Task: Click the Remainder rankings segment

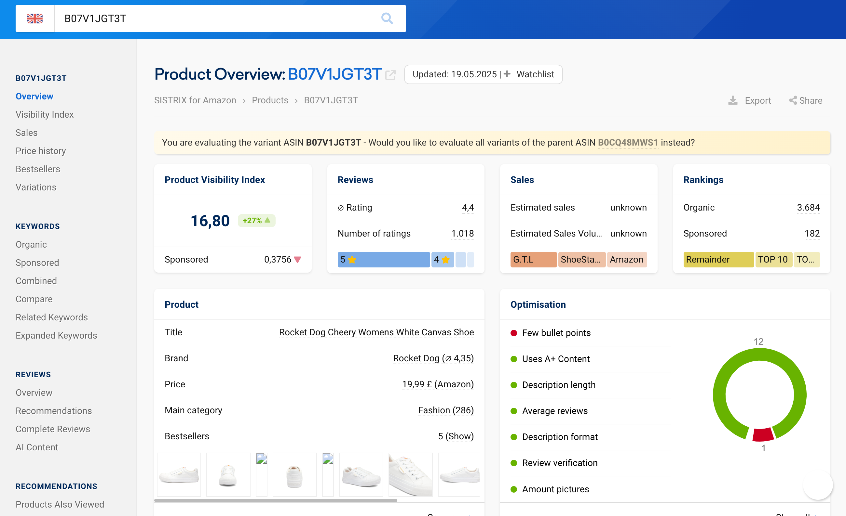Action: pyautogui.click(x=718, y=260)
